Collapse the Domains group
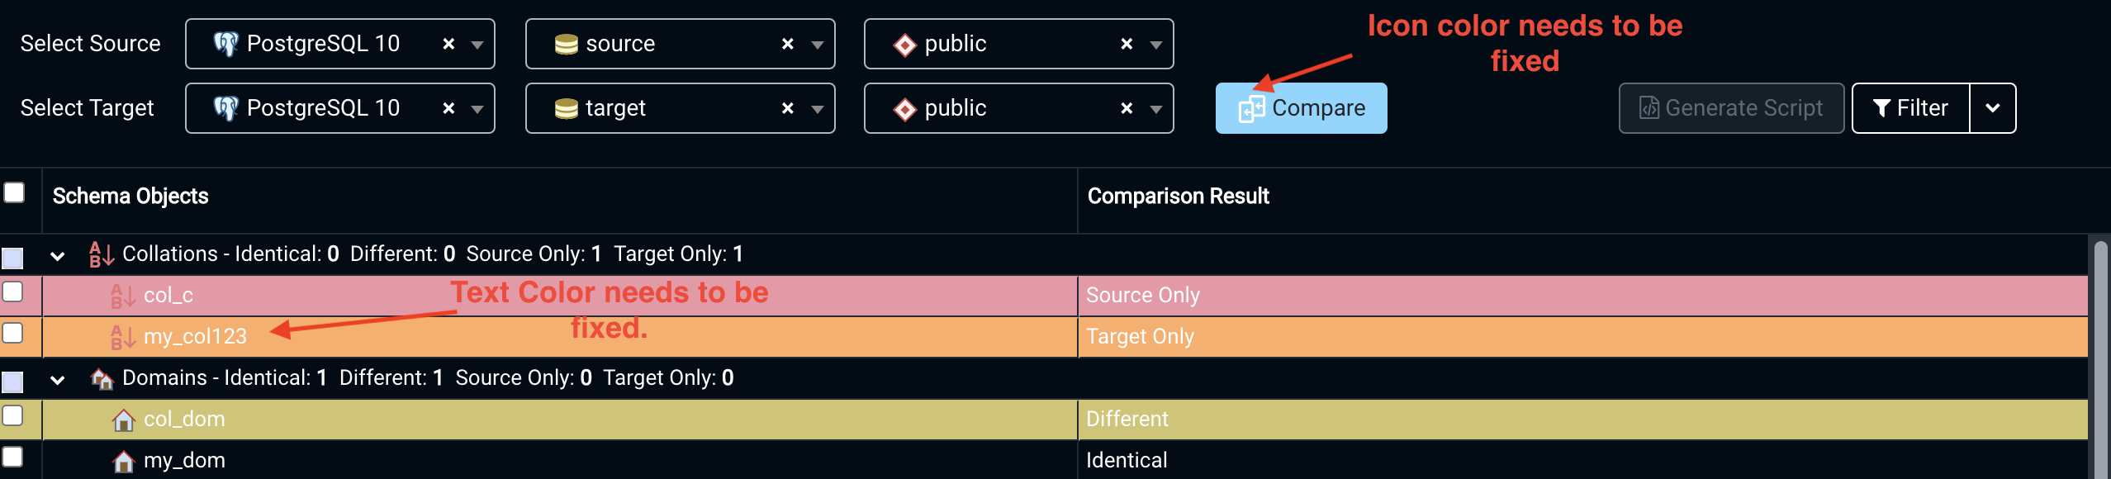The image size is (2111, 479). click(x=57, y=380)
